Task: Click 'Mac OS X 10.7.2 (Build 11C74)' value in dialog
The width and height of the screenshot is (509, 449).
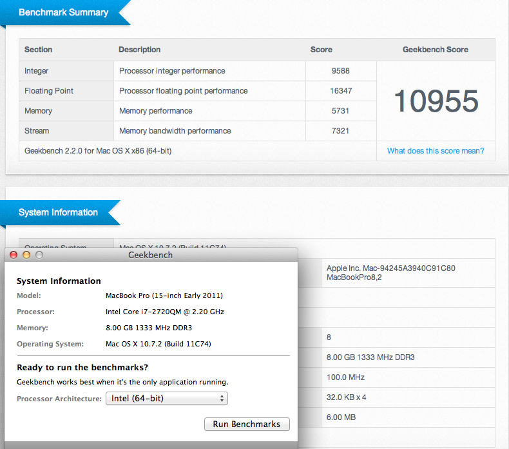Action: [158, 344]
